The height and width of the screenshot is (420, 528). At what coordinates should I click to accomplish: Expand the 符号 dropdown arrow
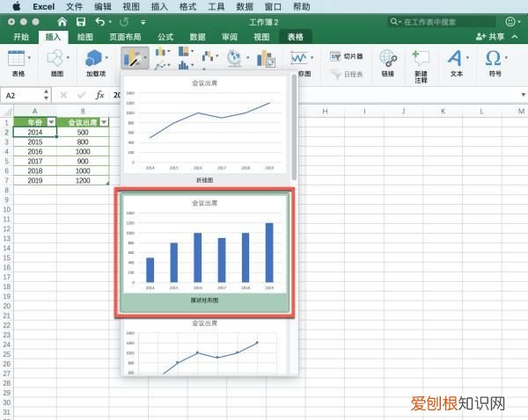point(506,58)
